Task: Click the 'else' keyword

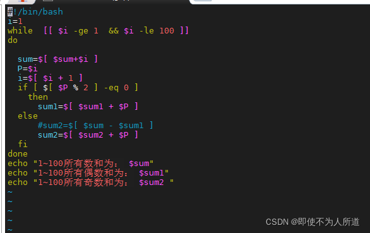Action: [x=28, y=116]
